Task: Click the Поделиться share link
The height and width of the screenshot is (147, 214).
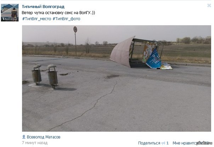Action: [149, 143]
